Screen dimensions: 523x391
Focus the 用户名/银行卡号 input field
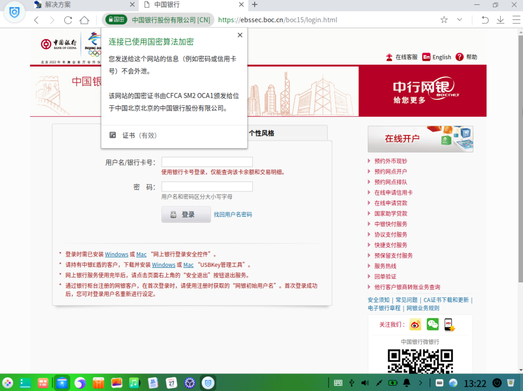[x=207, y=162]
